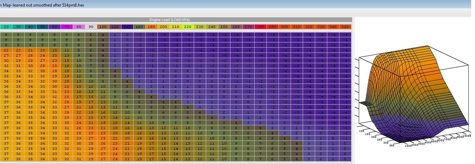
Task: Select the 310 kPa column header
Action: (x=296, y=27)
